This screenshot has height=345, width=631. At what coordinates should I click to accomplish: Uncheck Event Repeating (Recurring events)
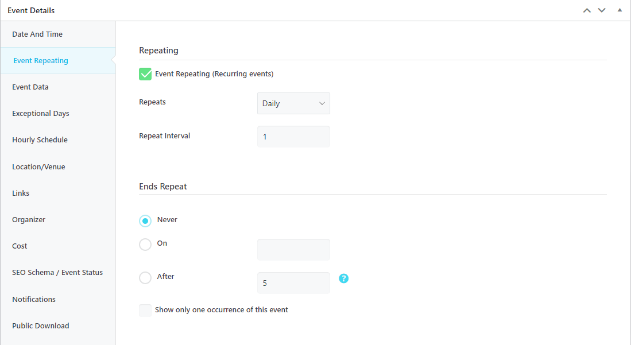pyautogui.click(x=145, y=74)
